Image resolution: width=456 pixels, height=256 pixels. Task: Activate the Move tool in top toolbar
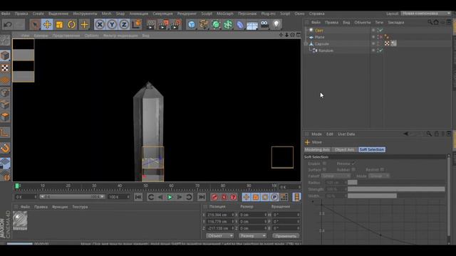pos(47,25)
